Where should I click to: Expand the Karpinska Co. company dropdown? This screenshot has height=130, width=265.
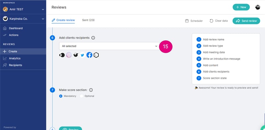pos(43,19)
